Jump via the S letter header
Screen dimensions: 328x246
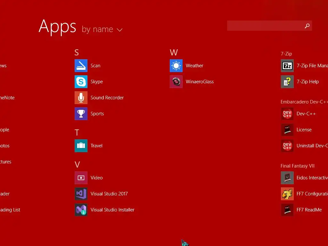tap(77, 53)
